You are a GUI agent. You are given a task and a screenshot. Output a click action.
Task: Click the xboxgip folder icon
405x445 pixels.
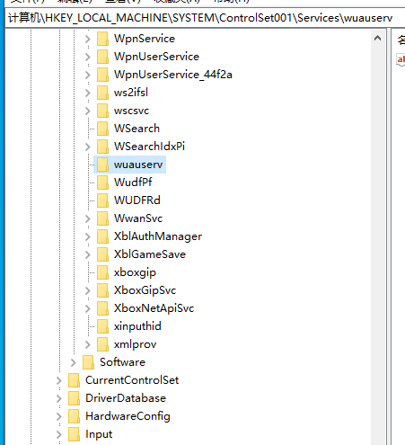point(102,272)
